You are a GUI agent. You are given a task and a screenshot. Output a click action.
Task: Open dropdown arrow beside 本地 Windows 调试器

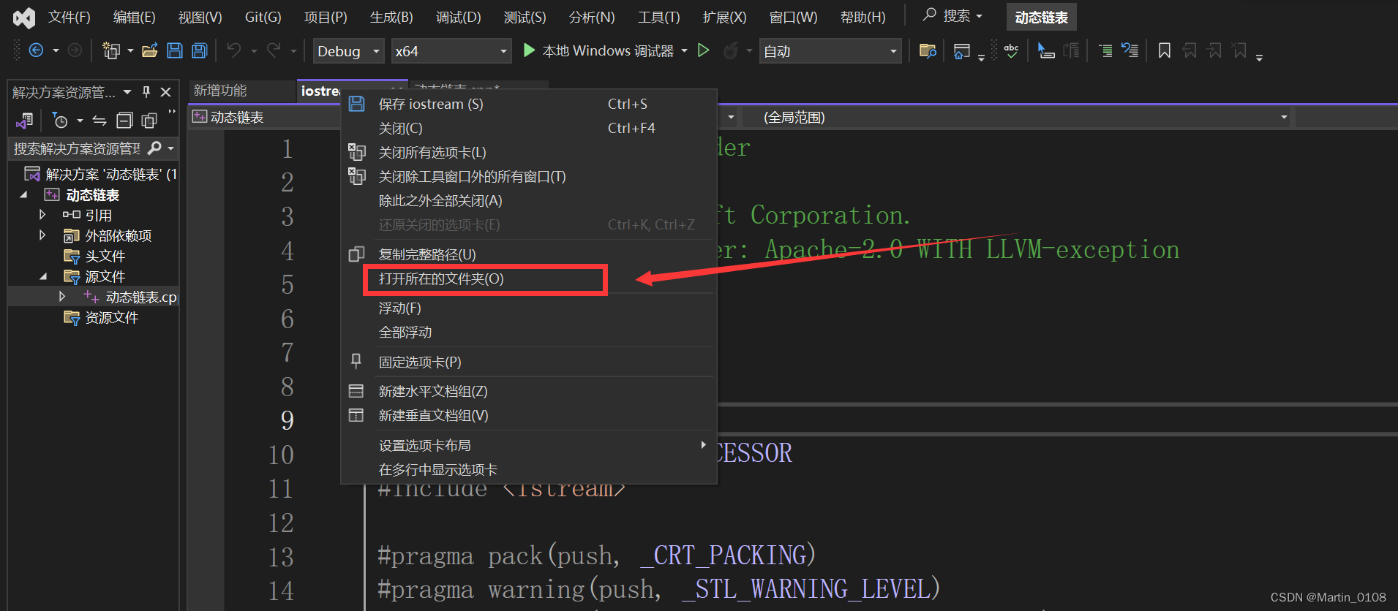[685, 50]
